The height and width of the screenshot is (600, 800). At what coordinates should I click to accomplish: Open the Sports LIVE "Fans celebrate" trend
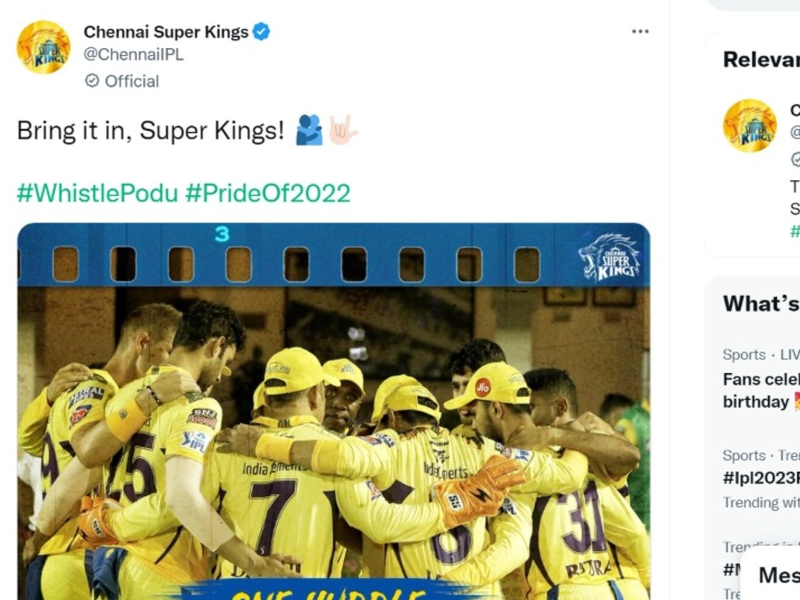[761, 390]
